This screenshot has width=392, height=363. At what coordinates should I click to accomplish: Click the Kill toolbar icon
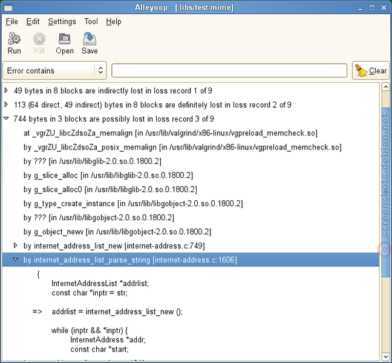coord(39,39)
